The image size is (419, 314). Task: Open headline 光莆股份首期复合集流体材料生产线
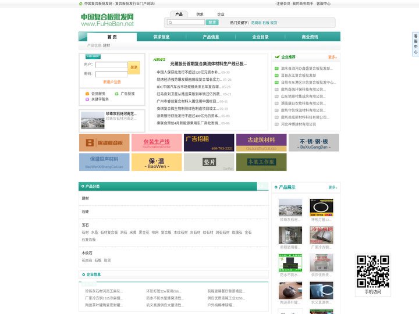pos(208,64)
